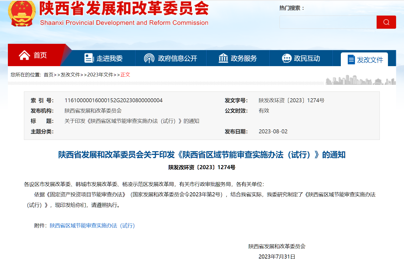This screenshot has height=259, width=404.
Task: Click the document number 陕发改环资〔2023〕1274号
Action: 291,100
